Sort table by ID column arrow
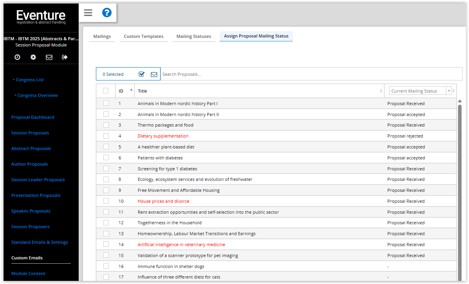469x284 pixels. click(131, 90)
